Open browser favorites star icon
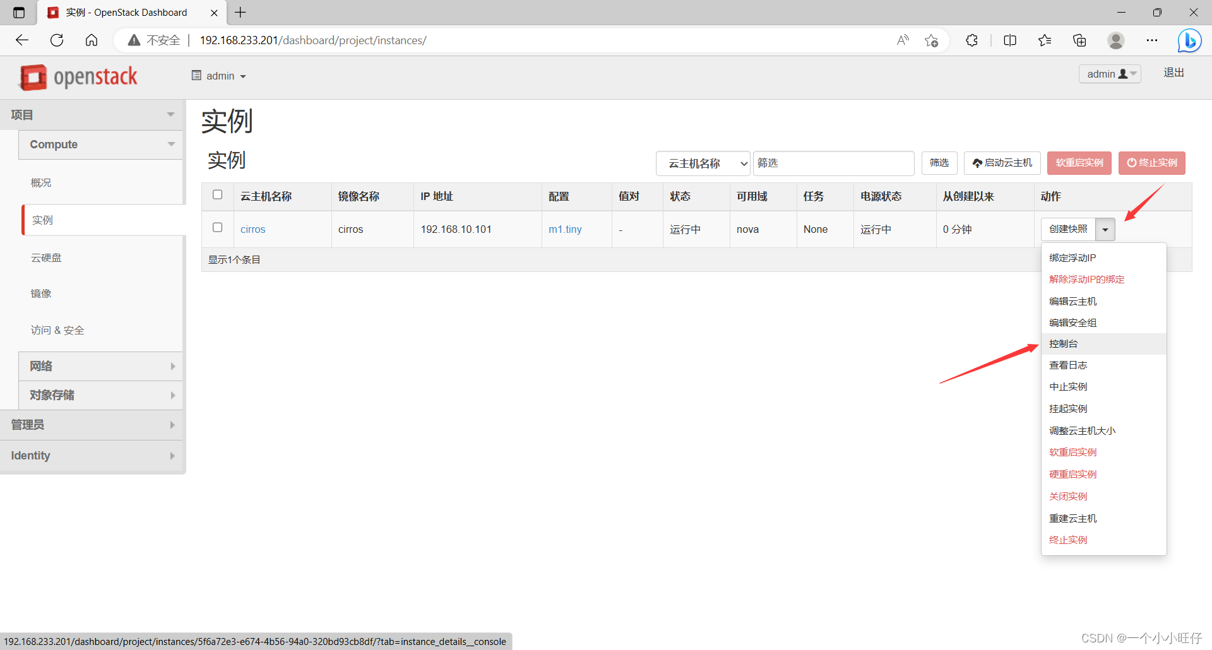The width and height of the screenshot is (1212, 650). click(x=1045, y=40)
